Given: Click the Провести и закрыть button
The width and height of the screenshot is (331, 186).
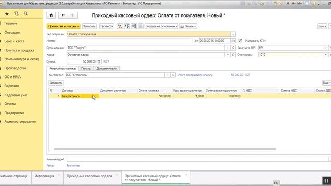Looking at the screenshot, I should [x=64, y=26].
